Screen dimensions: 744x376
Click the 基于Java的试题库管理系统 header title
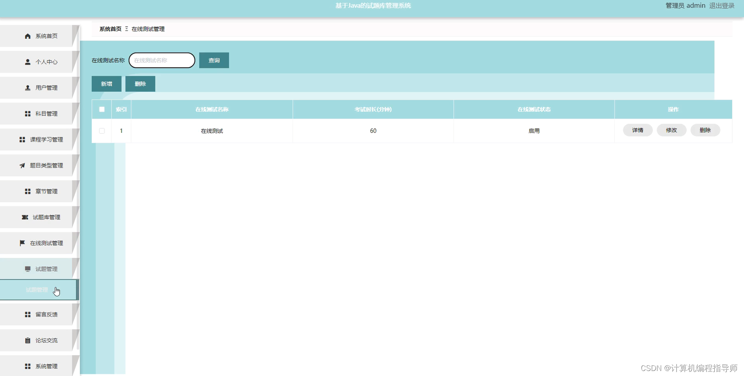[373, 5]
